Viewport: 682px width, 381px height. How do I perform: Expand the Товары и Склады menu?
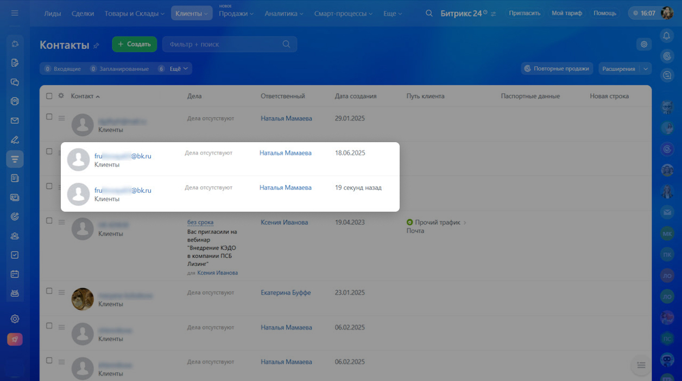click(134, 13)
